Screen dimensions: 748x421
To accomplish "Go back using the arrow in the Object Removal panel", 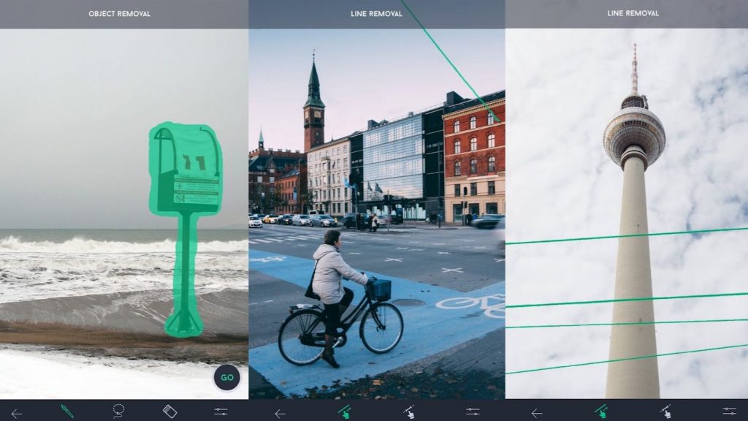I will 17,414.
